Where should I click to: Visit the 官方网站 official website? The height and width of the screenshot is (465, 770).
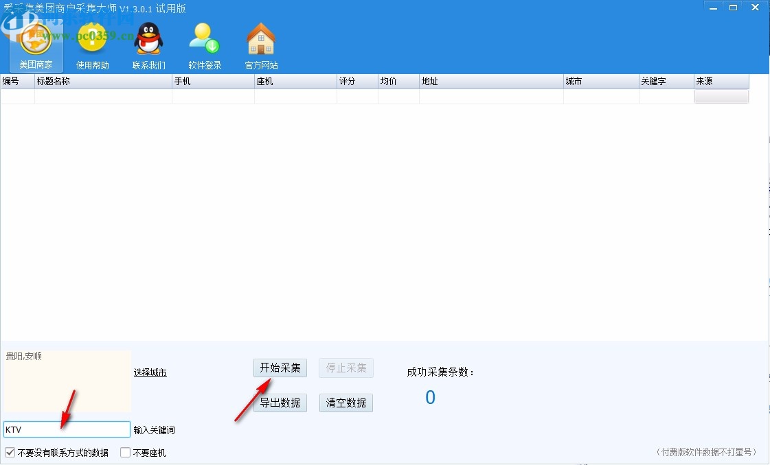260,43
